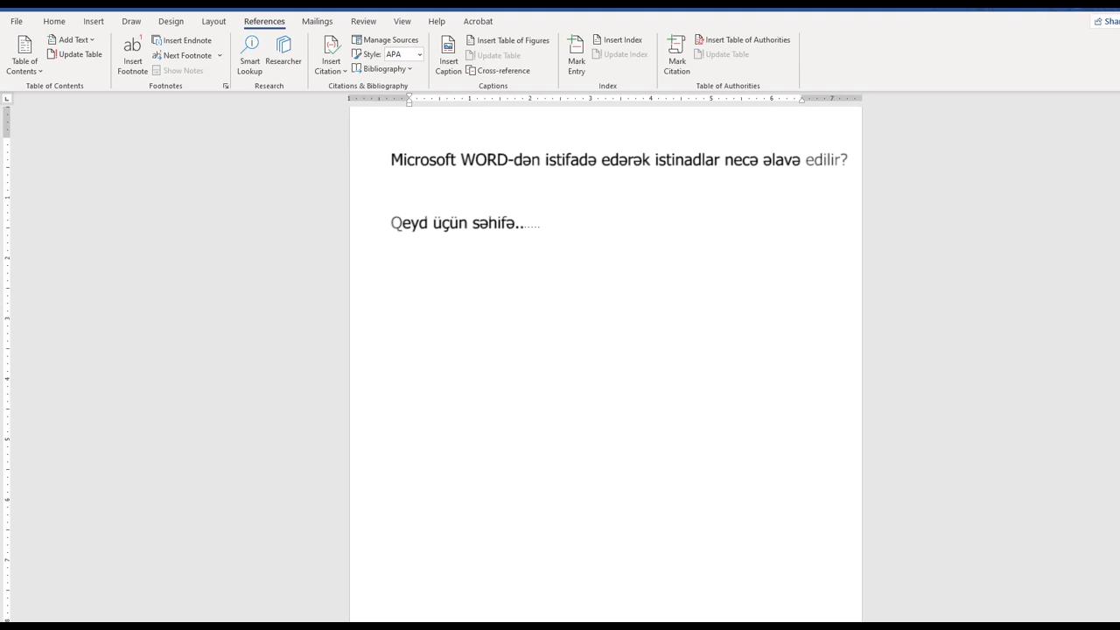Click the horizontal ruler above the page

tap(605, 98)
